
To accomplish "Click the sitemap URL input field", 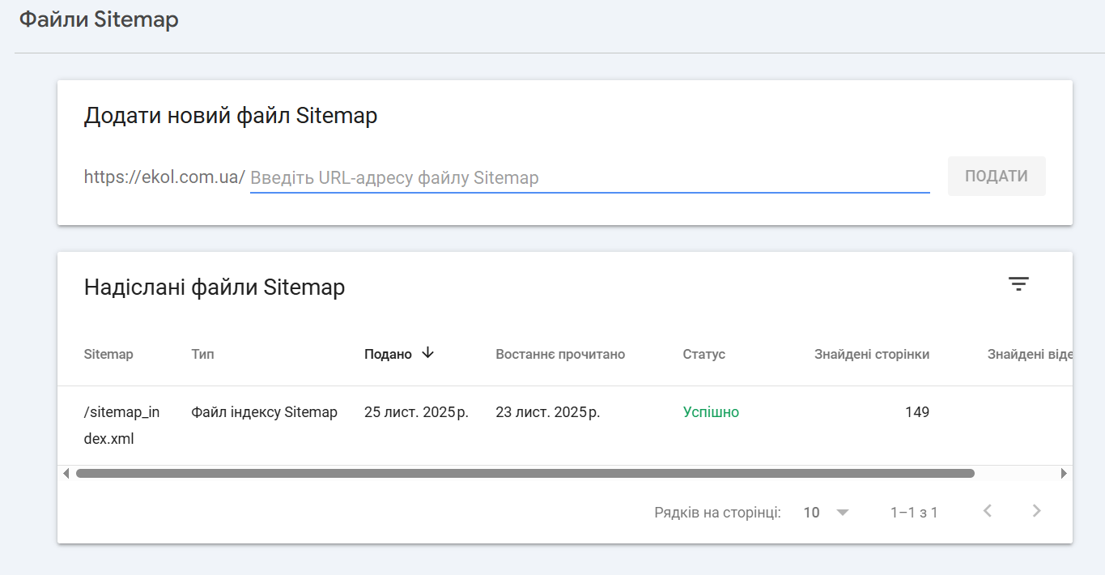I will coord(589,177).
